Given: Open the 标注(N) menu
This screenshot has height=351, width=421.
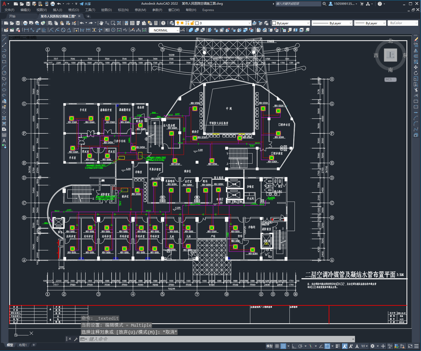Looking at the screenshot, I should [x=123, y=10].
